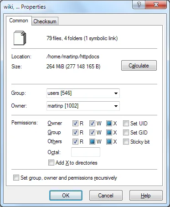This screenshot has width=170, height=207.
Task: Toggle Others write permission checkbox
Action: coord(92,142)
